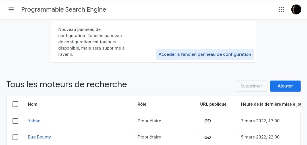Image resolution: width=307 pixels, height=145 pixels.
Task: Click the Supprimer button
Action: [251, 86]
